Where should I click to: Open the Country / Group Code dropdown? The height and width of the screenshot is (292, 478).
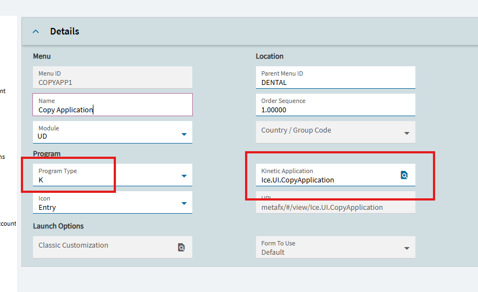point(407,133)
